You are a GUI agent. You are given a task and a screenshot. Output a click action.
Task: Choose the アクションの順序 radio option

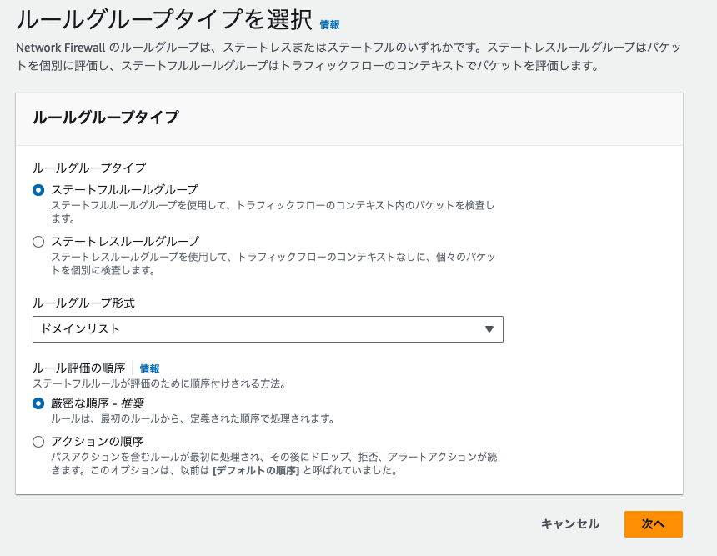(38, 442)
